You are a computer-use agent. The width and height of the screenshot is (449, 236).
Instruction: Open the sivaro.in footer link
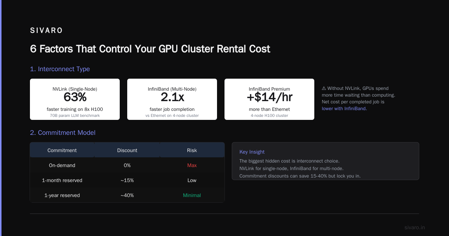coord(415,227)
